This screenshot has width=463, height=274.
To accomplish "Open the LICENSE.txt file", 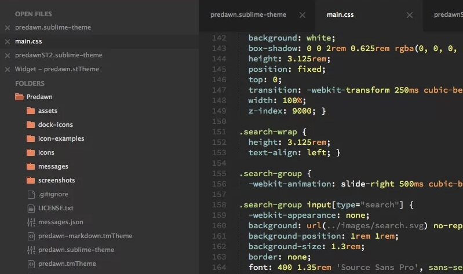I will pyautogui.click(x=56, y=208).
